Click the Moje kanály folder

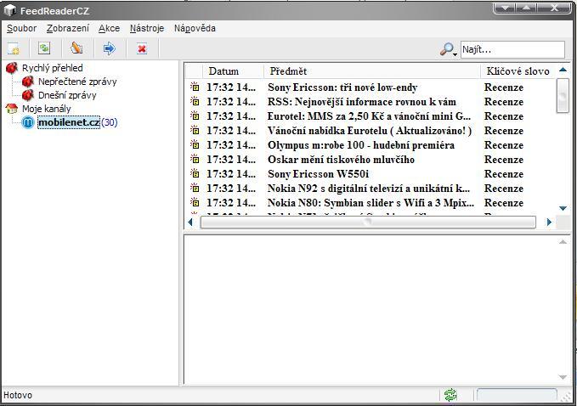coord(46,109)
